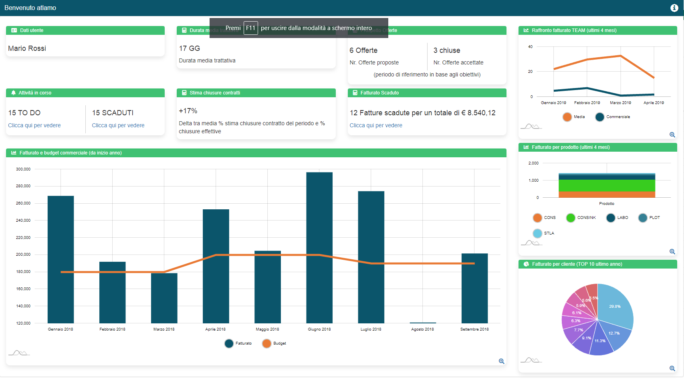Toggle Commerciale series in TEAM chart legend

coord(613,117)
